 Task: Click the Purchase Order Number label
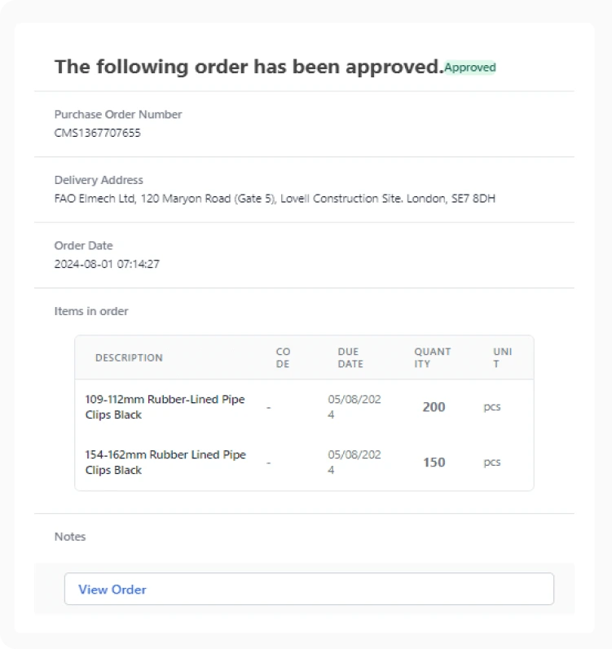118,115
